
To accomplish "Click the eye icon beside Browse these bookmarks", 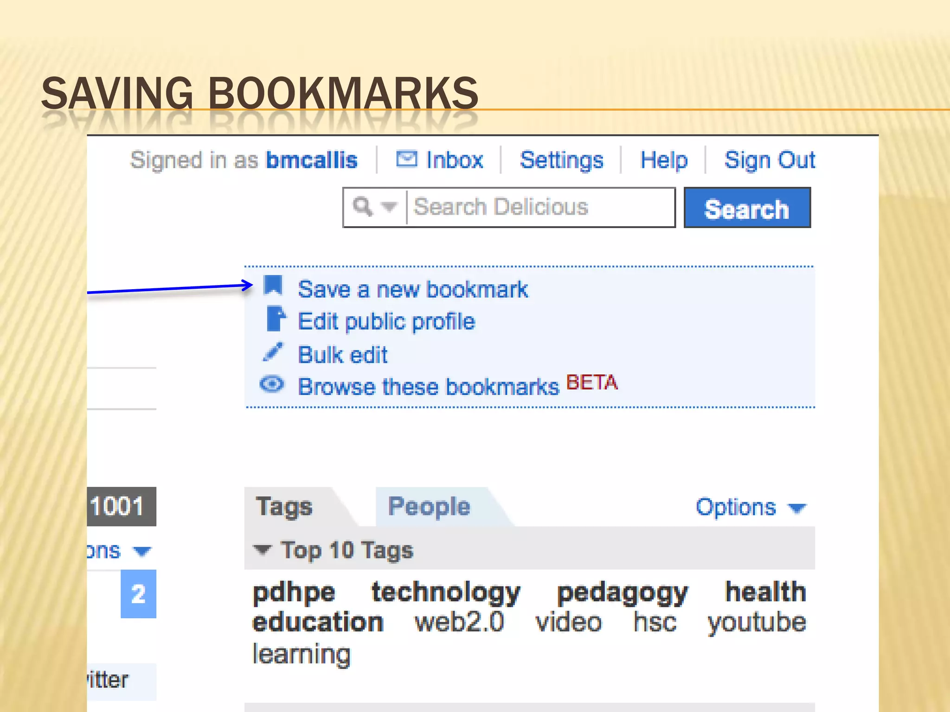I will (x=272, y=384).
